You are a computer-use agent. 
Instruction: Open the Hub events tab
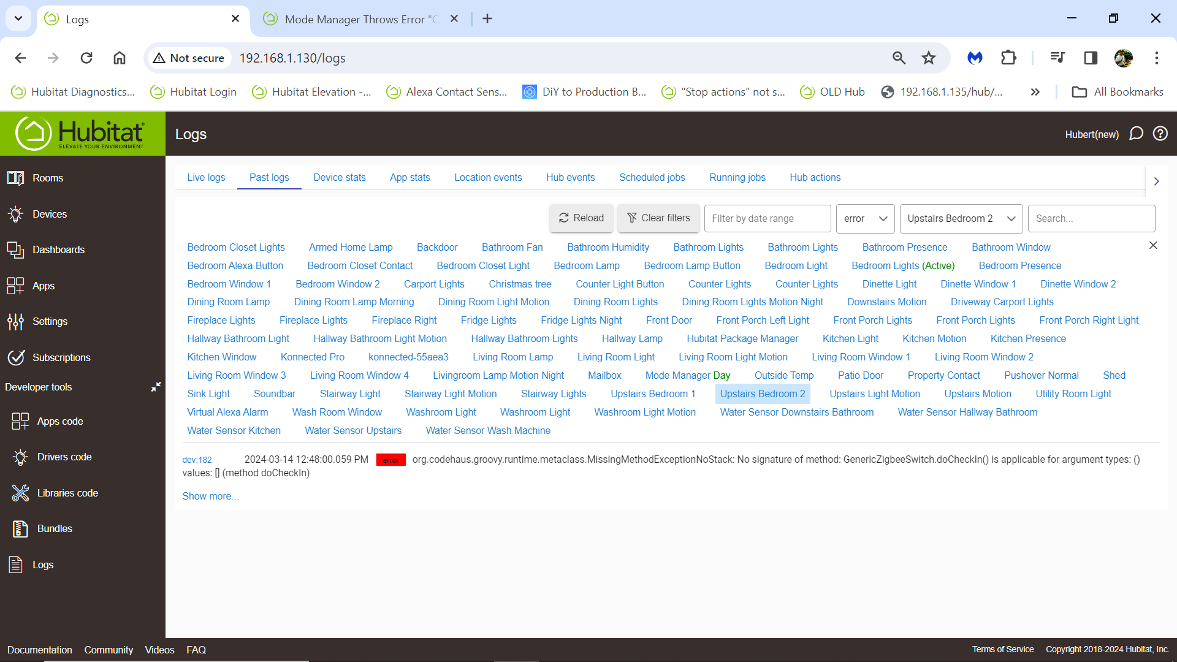click(571, 177)
